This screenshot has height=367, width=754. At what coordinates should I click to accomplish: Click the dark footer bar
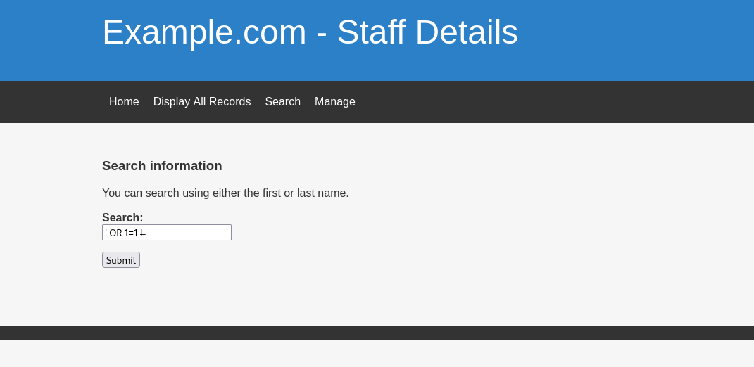pyautogui.click(x=377, y=333)
